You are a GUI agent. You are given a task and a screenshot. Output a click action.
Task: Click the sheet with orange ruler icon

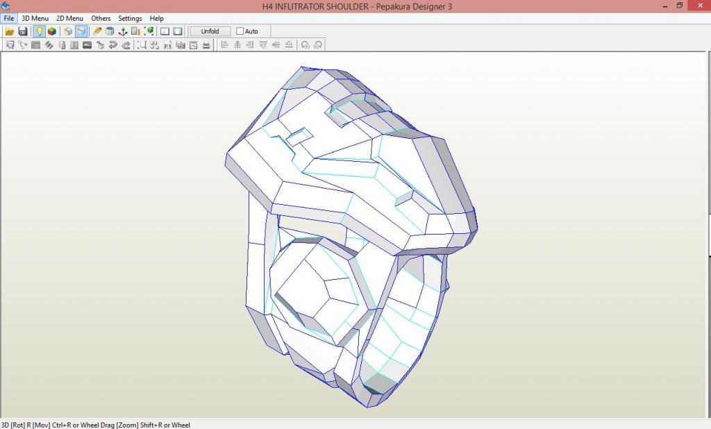click(135, 31)
